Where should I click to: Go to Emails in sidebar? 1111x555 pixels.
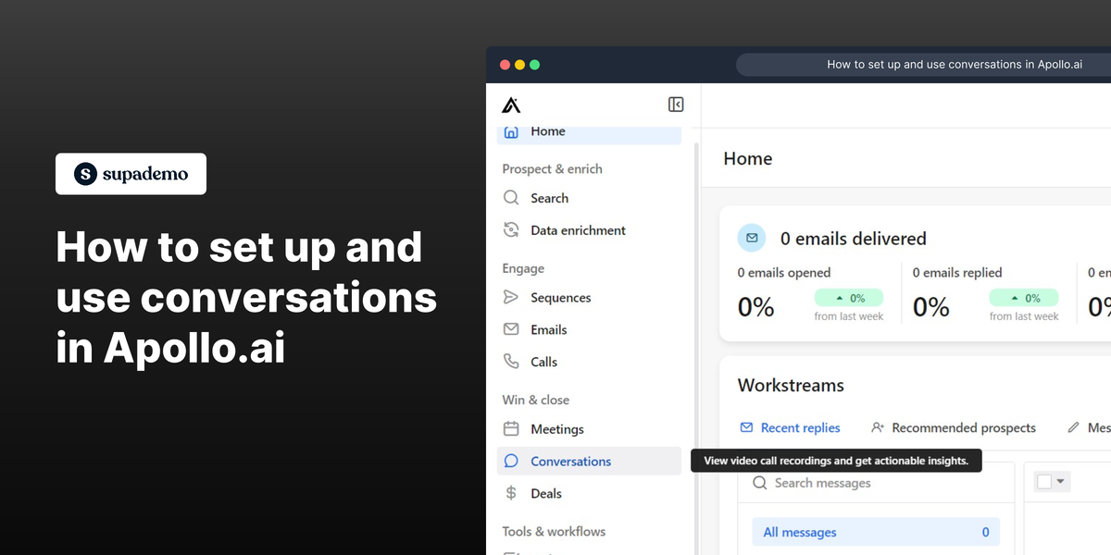(x=589, y=329)
